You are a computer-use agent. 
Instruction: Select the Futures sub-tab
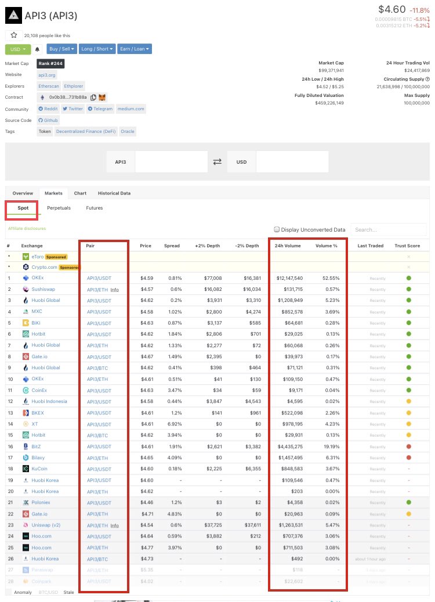[x=95, y=208]
